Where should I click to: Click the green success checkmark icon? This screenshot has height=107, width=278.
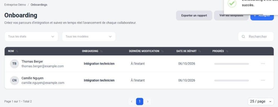(232, 3)
